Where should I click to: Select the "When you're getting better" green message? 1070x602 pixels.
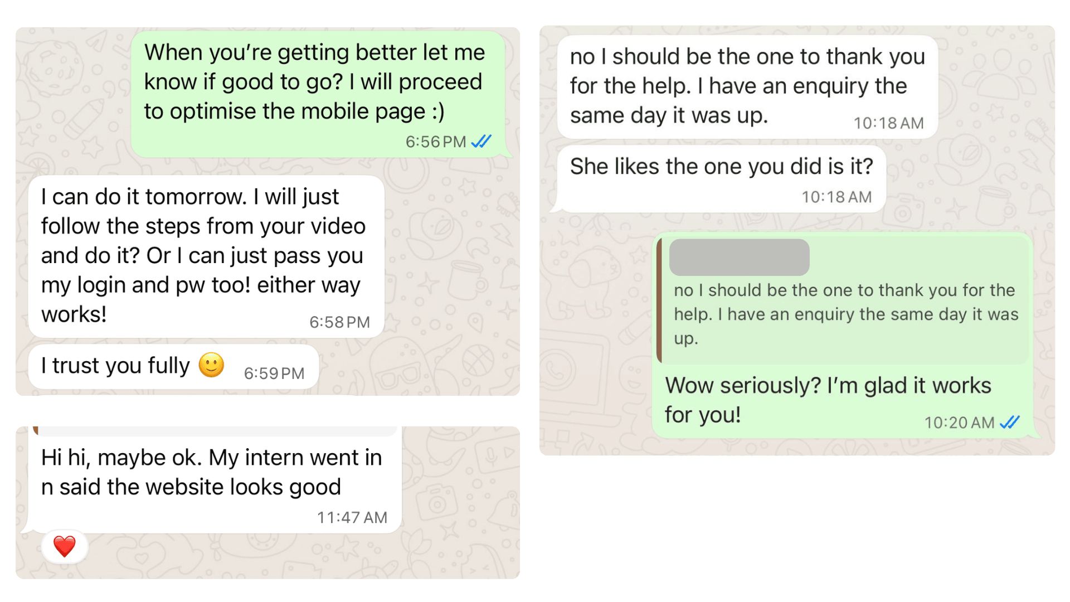tap(314, 82)
